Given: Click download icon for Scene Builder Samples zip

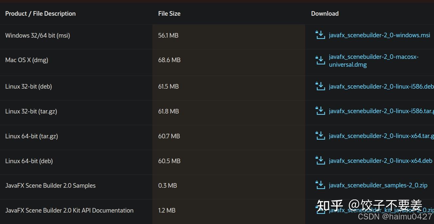Looking at the screenshot, I should click(320, 185).
